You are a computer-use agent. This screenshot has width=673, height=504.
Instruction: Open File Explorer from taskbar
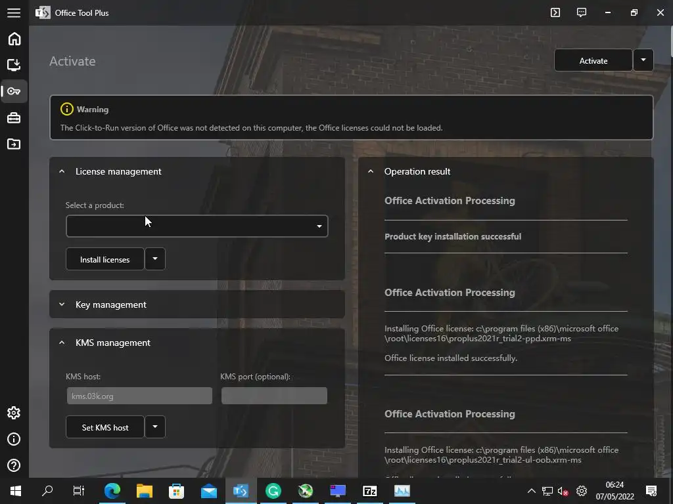[x=145, y=491]
